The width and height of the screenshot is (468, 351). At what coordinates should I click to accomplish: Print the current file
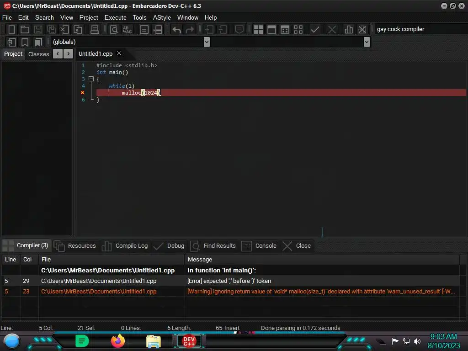point(95,29)
